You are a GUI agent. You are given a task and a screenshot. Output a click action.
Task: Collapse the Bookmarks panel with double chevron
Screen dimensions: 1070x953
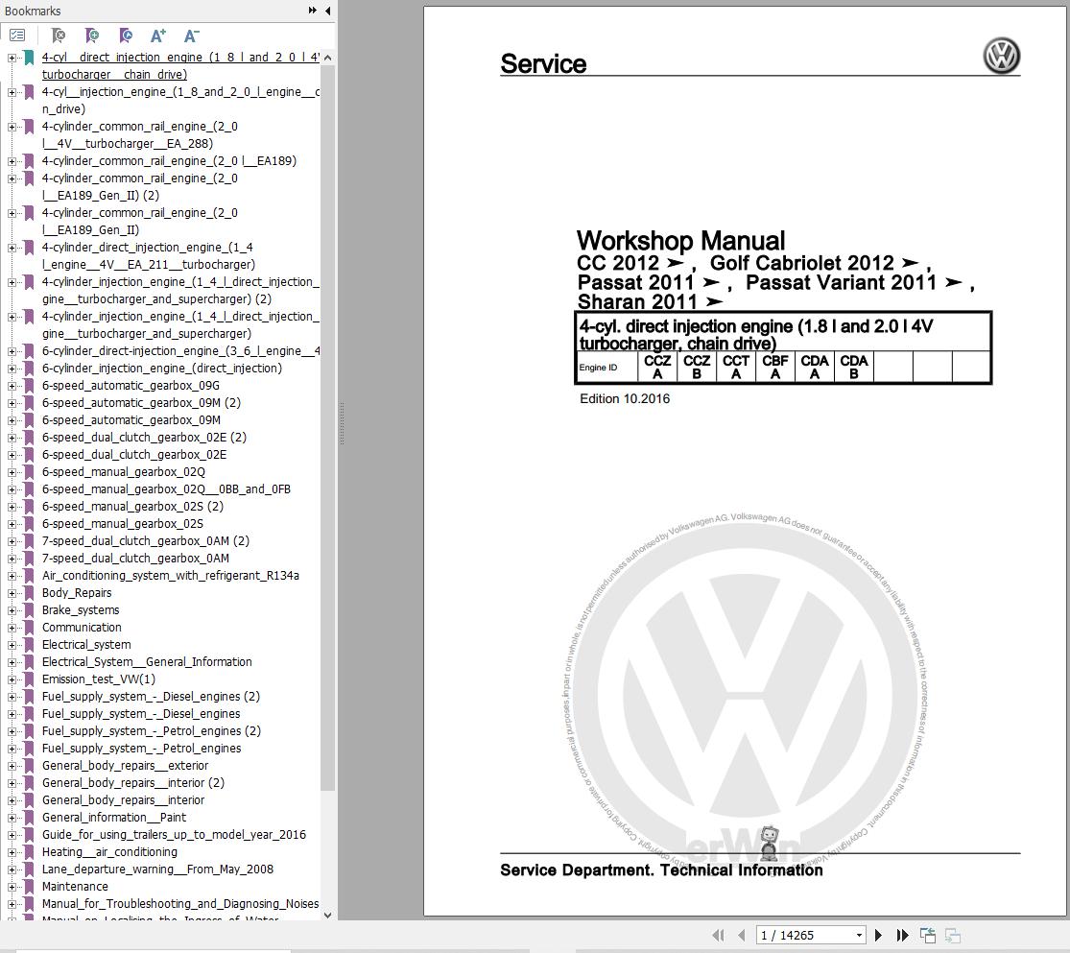coord(311,11)
